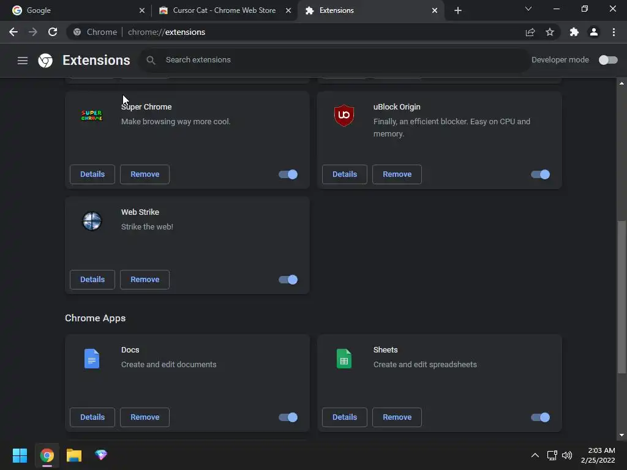Click the browser forward arrow
The image size is (627, 470).
[x=33, y=32]
